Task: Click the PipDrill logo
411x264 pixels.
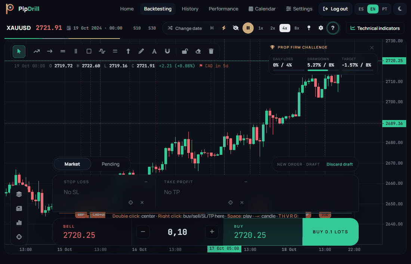Action: pyautogui.click(x=22, y=9)
